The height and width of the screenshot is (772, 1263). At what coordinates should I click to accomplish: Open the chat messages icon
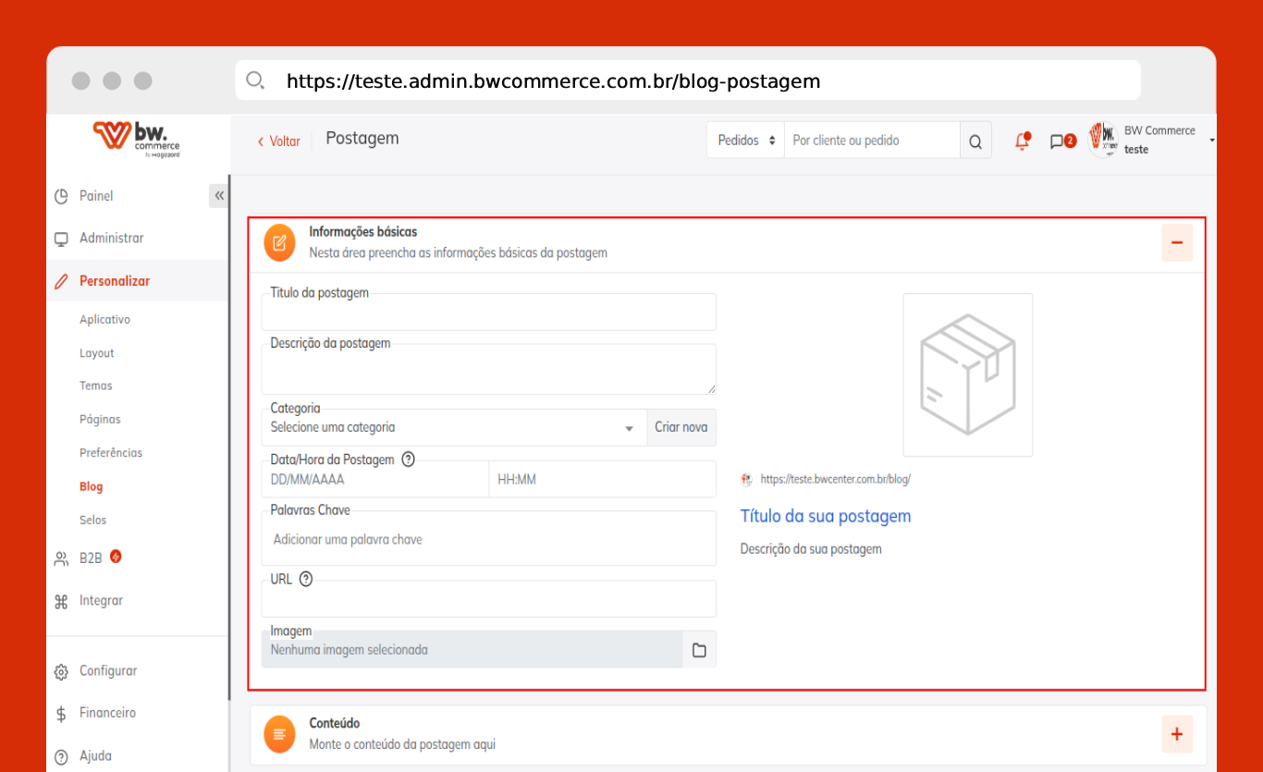pyautogui.click(x=1057, y=141)
